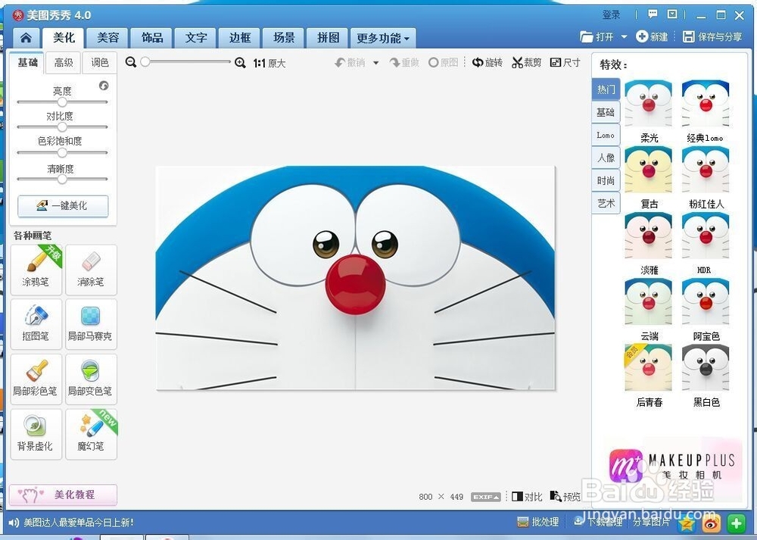Screen dimensions: 757x540
Task: Adjust the 对比度 contrast slider handle
Action: click(x=62, y=127)
